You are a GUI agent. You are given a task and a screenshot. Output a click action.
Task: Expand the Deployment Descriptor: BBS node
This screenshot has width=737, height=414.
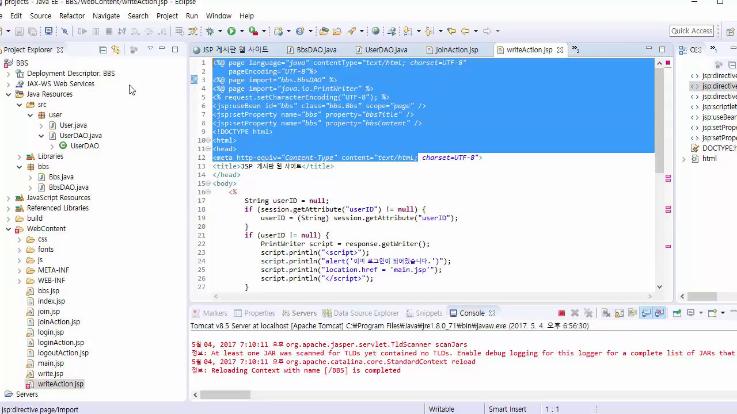click(8, 74)
